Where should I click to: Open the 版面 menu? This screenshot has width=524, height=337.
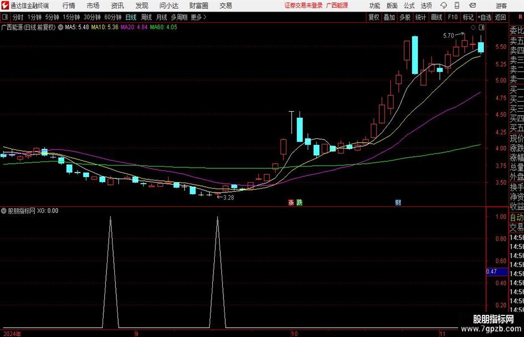[392, 6]
